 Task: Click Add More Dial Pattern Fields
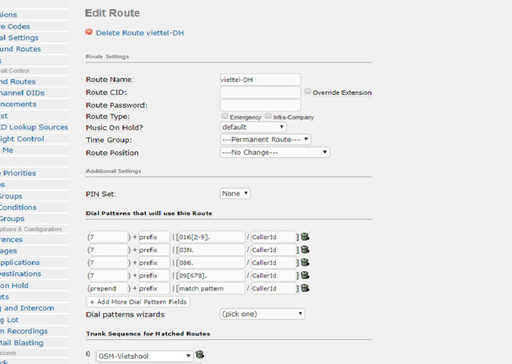click(138, 302)
